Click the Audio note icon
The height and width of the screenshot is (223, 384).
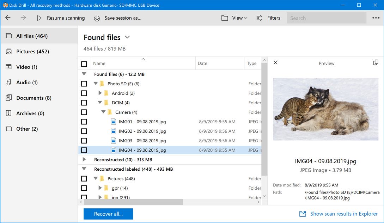click(x=8, y=83)
